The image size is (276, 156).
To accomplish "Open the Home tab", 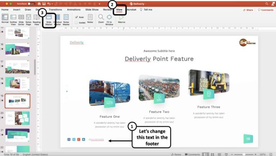I will [5, 10].
